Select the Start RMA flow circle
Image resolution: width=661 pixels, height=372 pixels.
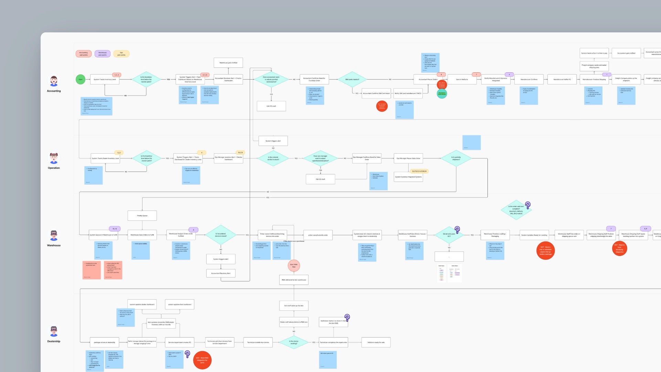tap(294, 266)
